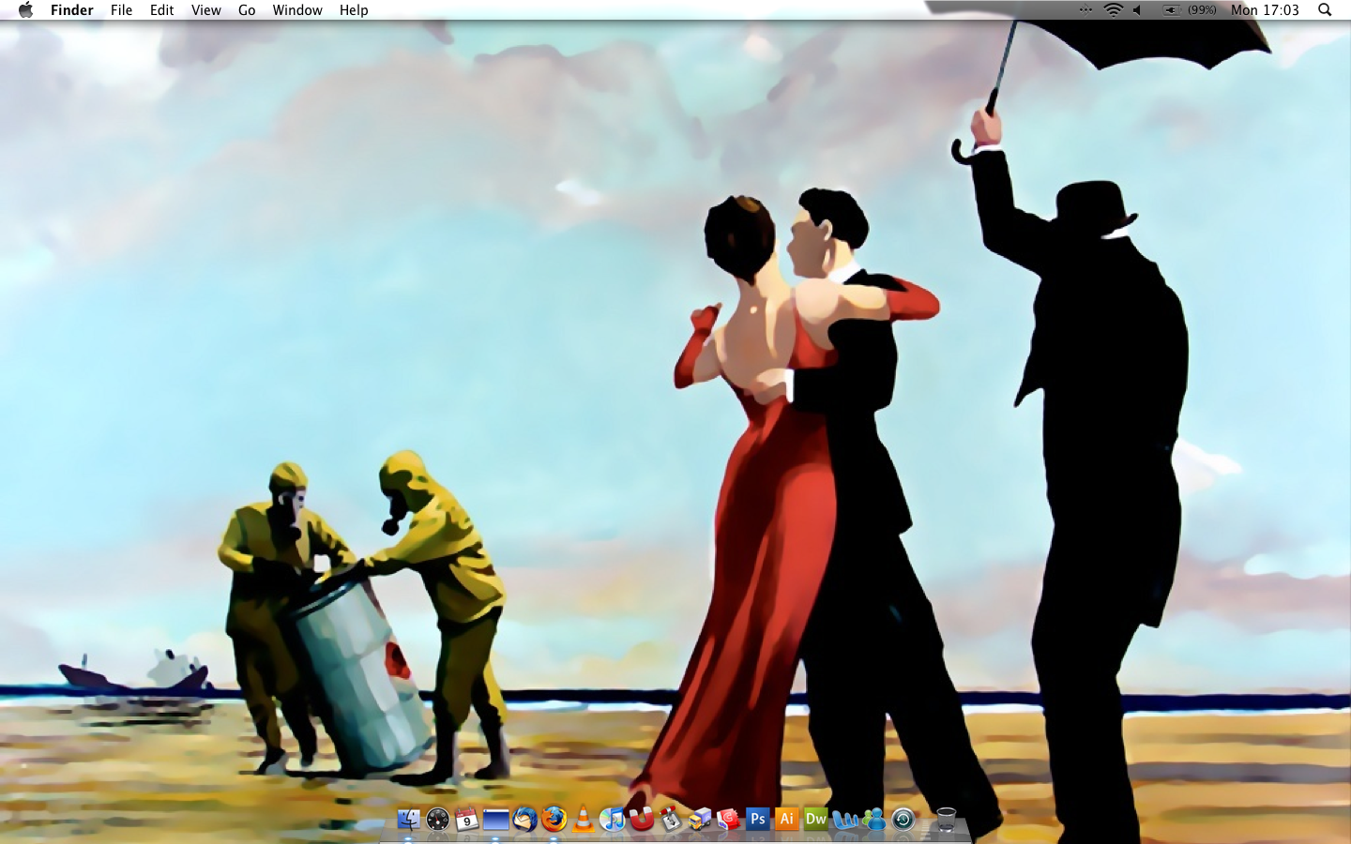Open Finder from the Dock

(x=409, y=820)
